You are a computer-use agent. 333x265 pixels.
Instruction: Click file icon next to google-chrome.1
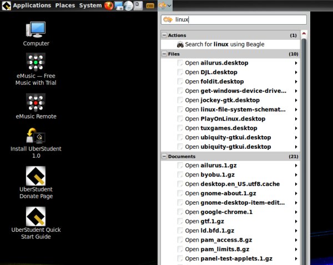[180, 212]
